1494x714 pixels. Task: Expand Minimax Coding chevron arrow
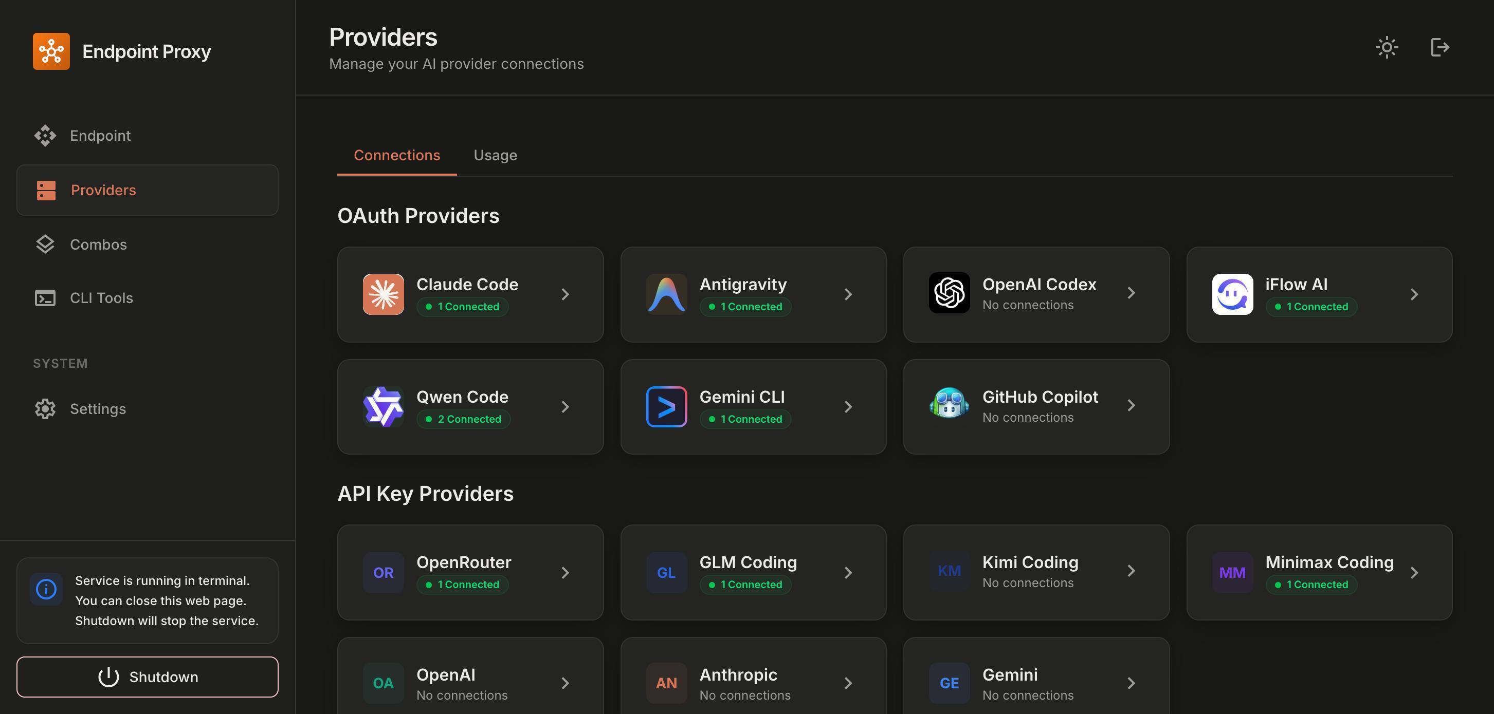(1414, 573)
